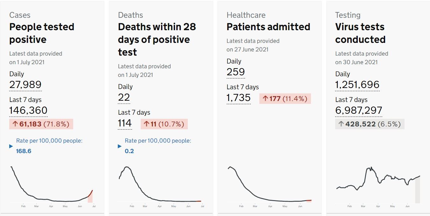
Task: Click the red up arrow beside 11 deaths
Action: (x=146, y=124)
